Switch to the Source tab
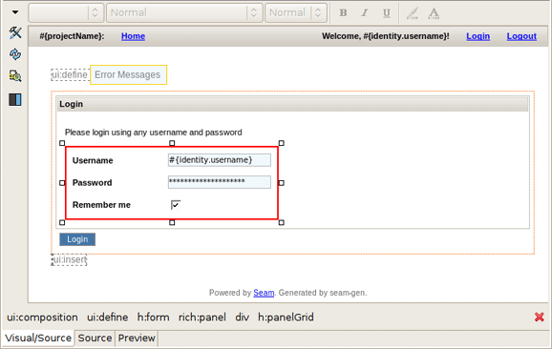The image size is (552, 349). [x=95, y=339]
